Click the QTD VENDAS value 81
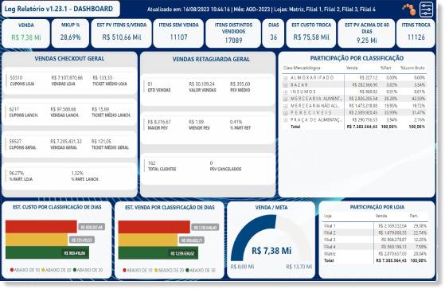The image size is (445, 289). (150, 84)
